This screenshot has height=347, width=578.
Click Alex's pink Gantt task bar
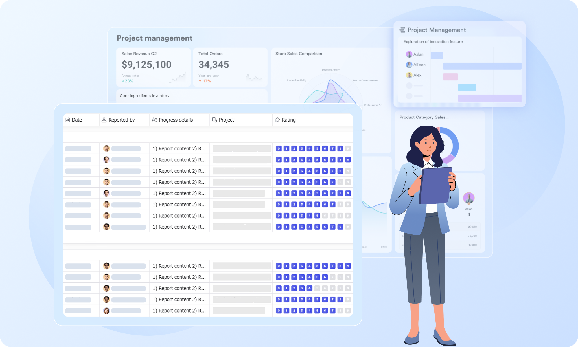(450, 77)
